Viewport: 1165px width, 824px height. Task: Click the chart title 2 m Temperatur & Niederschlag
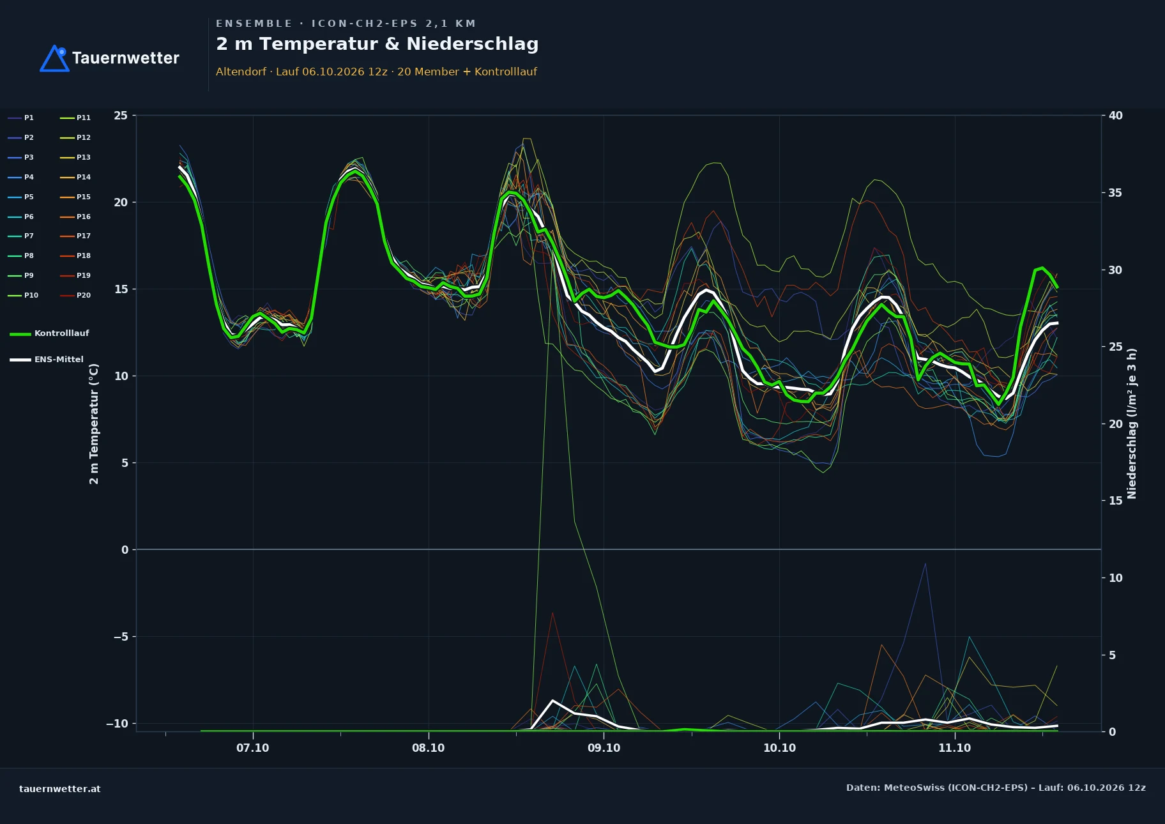click(377, 44)
